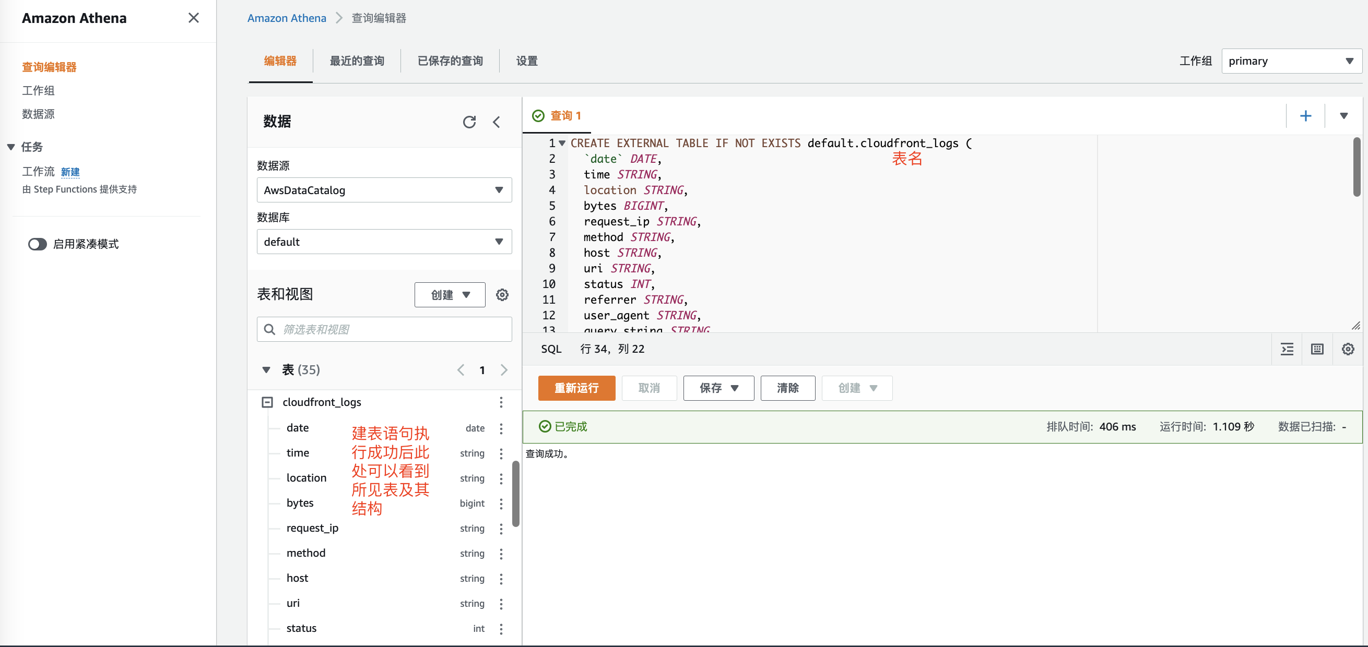
Task: Collapse the cloudfront_logs table tree
Action: pos(267,402)
